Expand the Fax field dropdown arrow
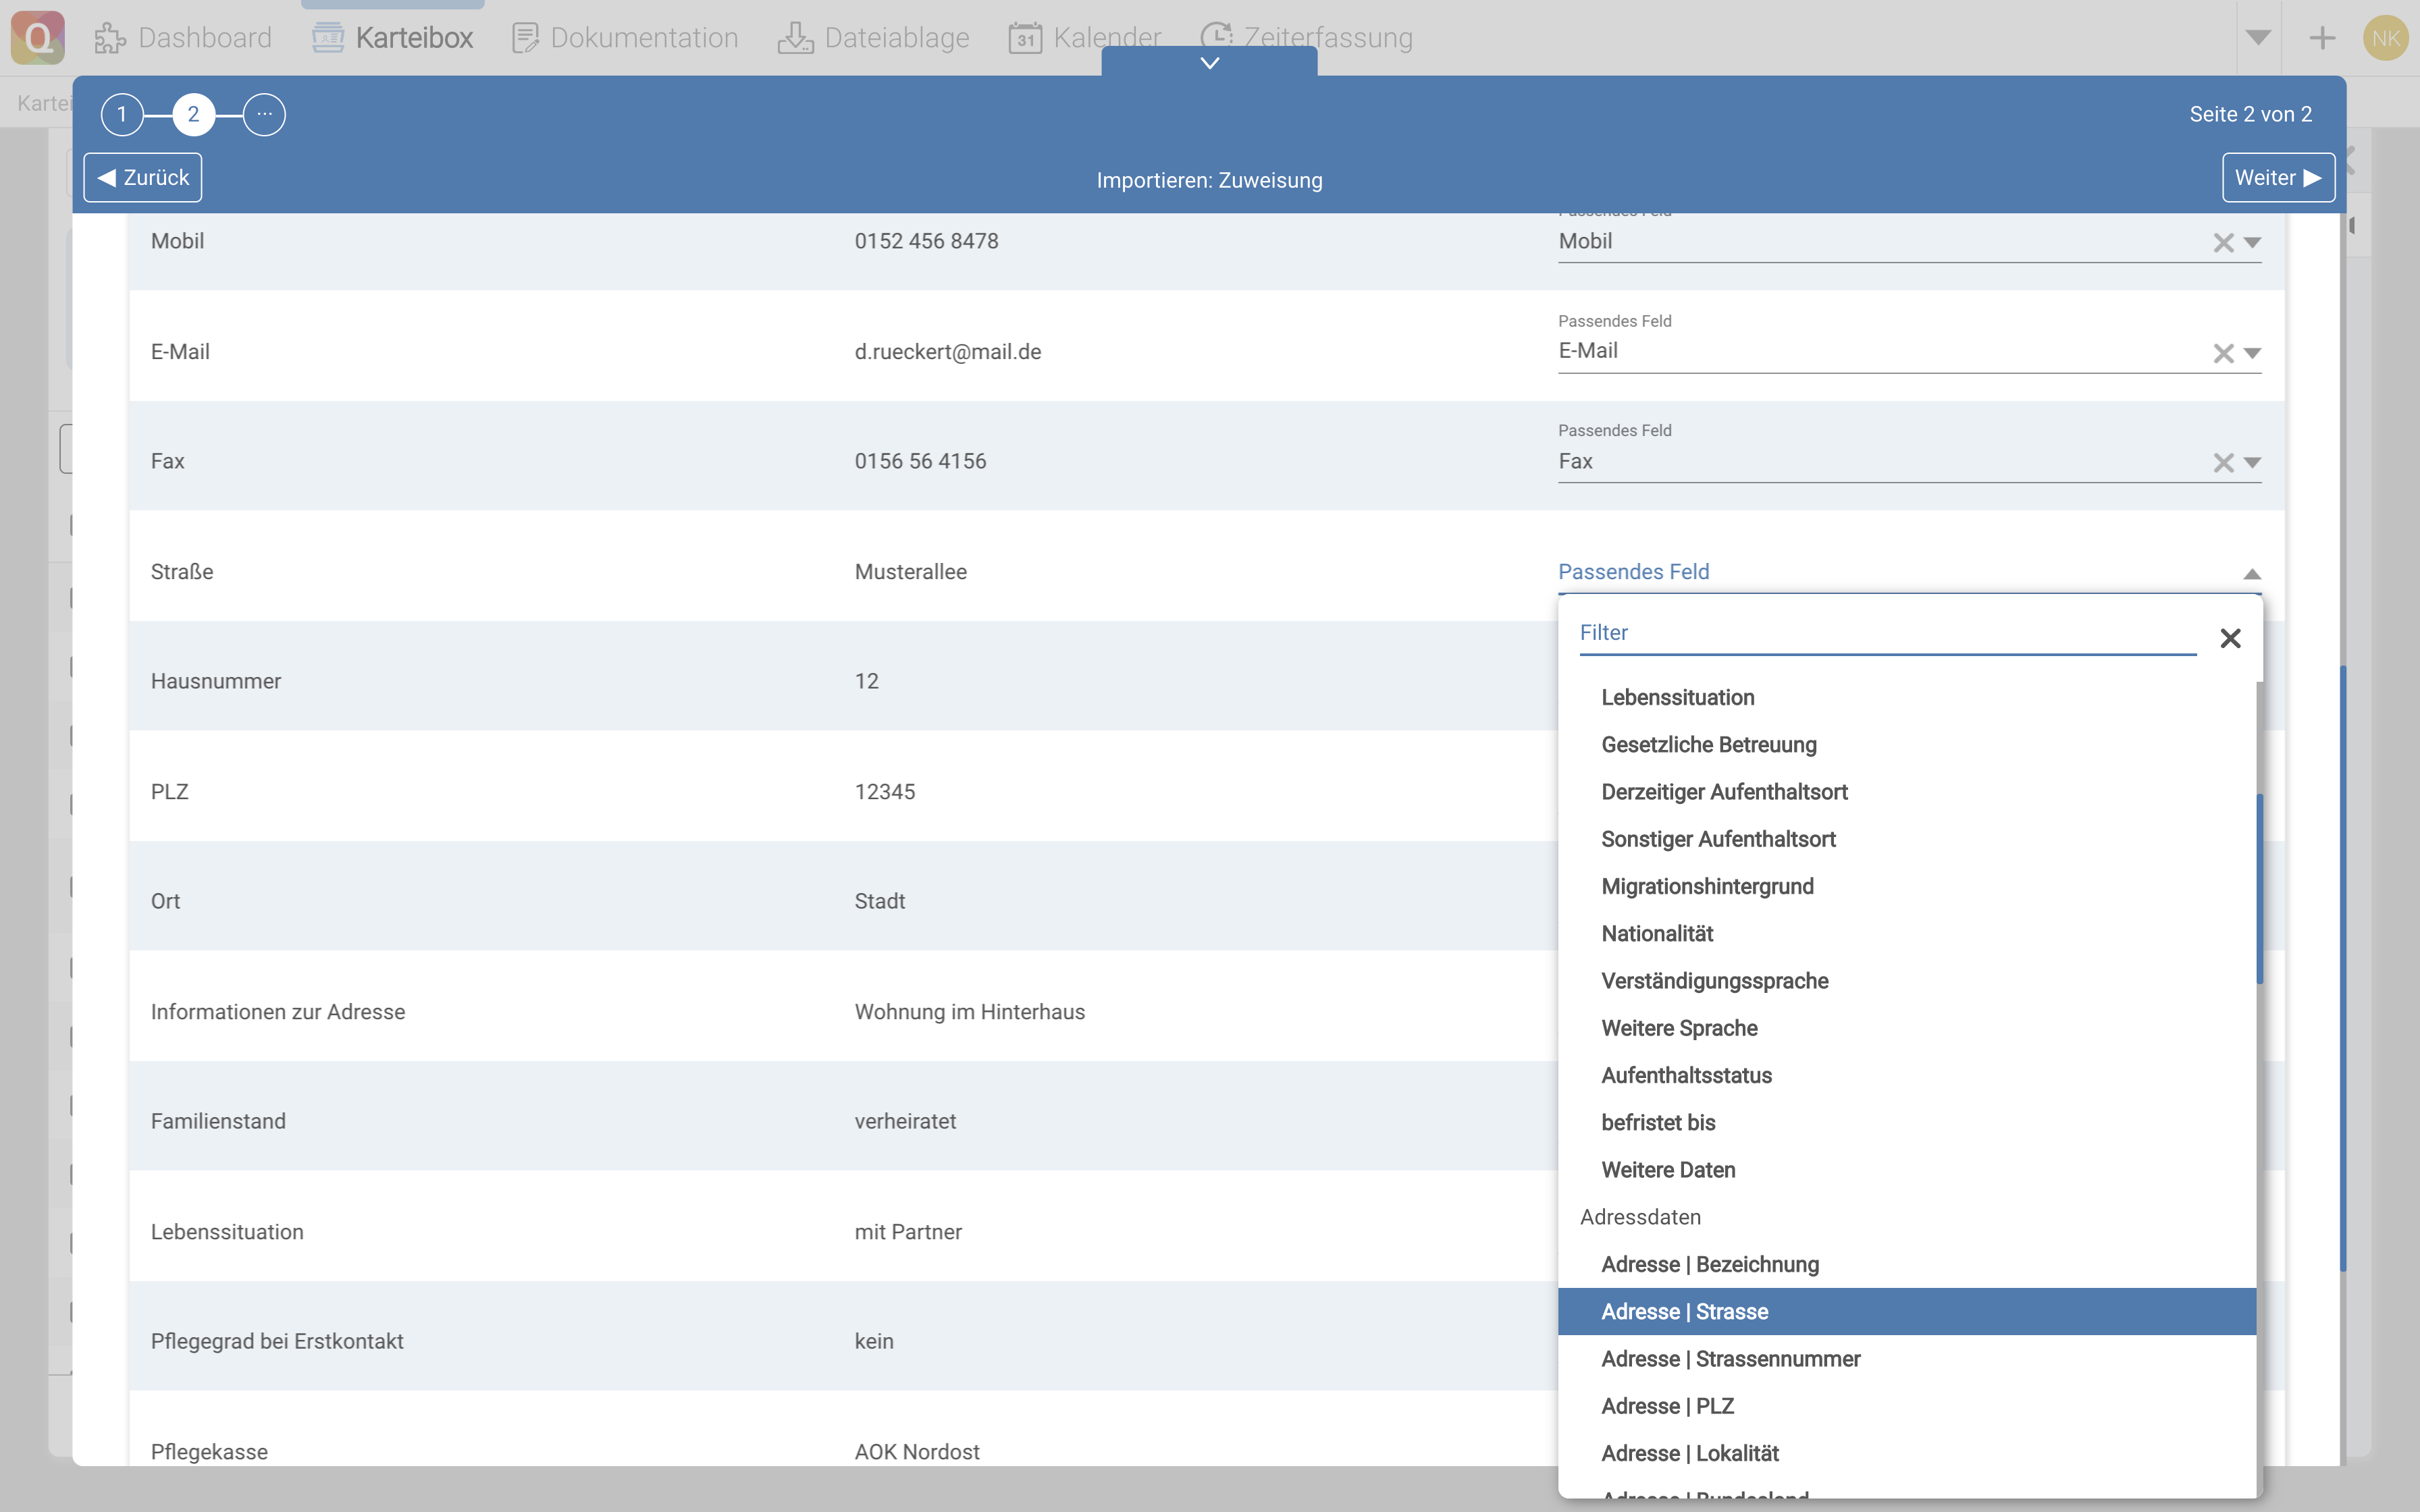The height and width of the screenshot is (1512, 2420). pos(2252,463)
